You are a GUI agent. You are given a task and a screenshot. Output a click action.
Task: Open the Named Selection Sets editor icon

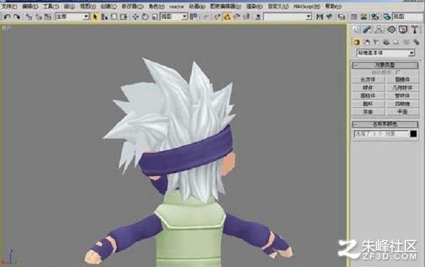pyautogui.click(x=258, y=17)
